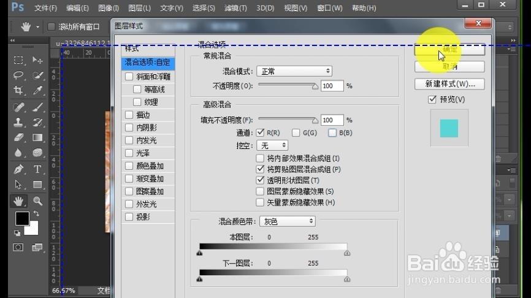
Task: Open the Knockout (挖空) dropdown
Action: coord(272,145)
